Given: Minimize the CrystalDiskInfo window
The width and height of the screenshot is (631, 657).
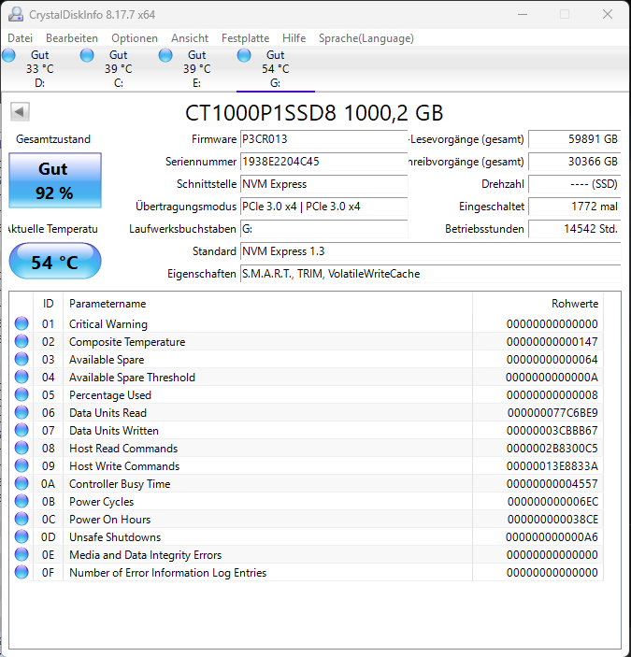Looking at the screenshot, I should 523,14.
